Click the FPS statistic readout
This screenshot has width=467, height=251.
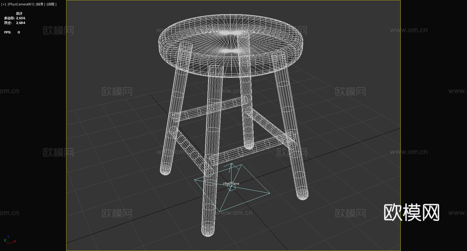tap(12, 32)
